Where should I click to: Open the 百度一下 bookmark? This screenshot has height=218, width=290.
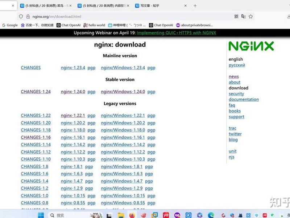click(x=37, y=25)
